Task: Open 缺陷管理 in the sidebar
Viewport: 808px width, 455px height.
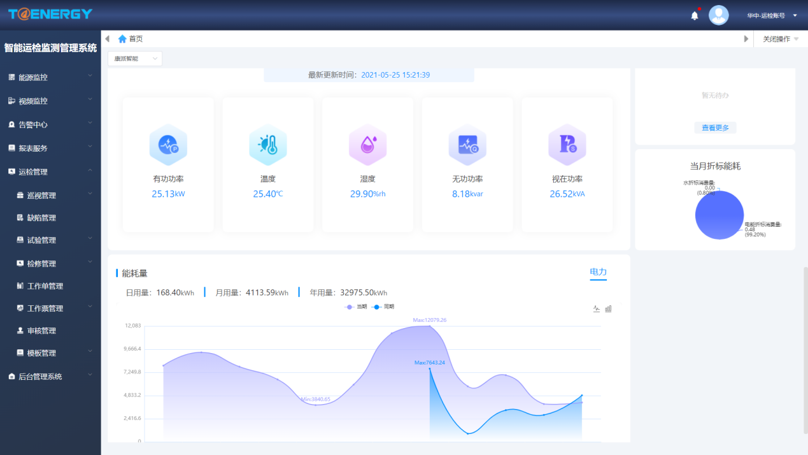Action: (41, 218)
